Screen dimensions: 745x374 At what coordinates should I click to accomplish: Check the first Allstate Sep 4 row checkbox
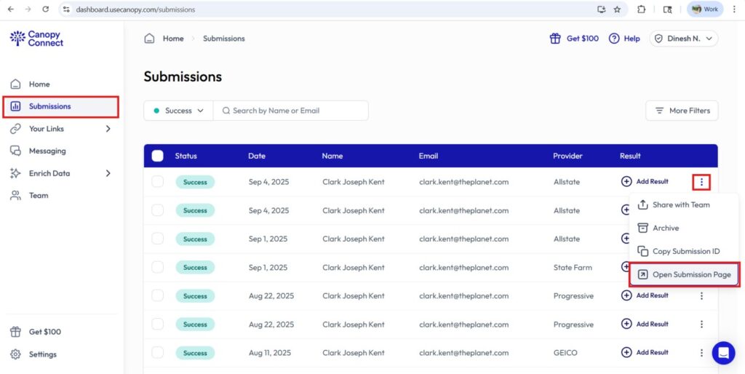pyautogui.click(x=157, y=181)
